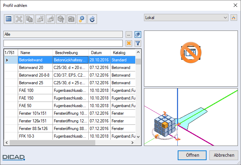Click the camera preview icon
This screenshot has width=241, height=165.
(x=71, y=19)
